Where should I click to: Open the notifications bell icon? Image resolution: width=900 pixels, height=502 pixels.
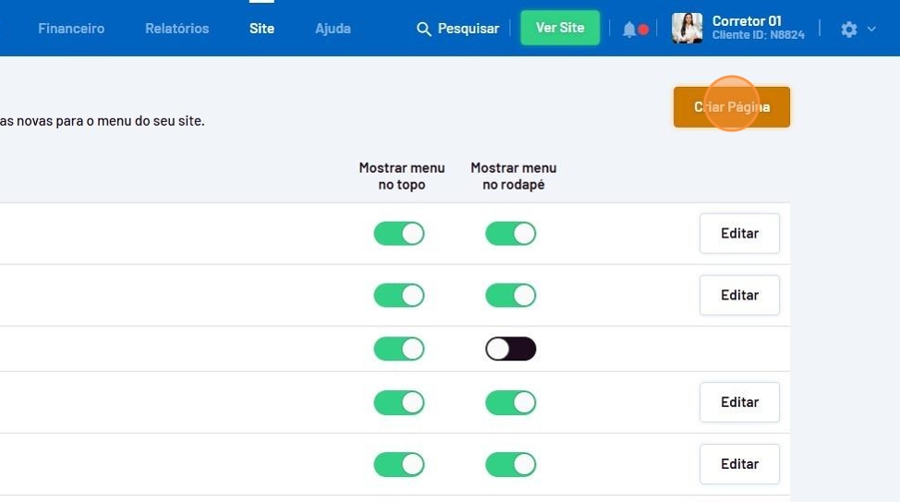coord(629,30)
